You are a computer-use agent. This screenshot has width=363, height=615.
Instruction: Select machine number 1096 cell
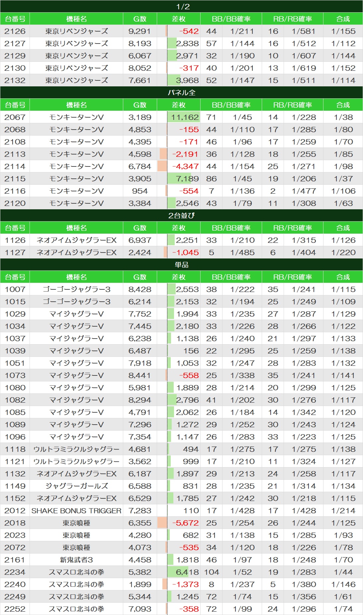click(15, 437)
